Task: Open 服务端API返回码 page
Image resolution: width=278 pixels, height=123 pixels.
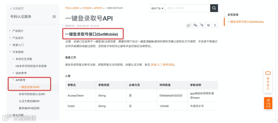Action: tap(29, 108)
